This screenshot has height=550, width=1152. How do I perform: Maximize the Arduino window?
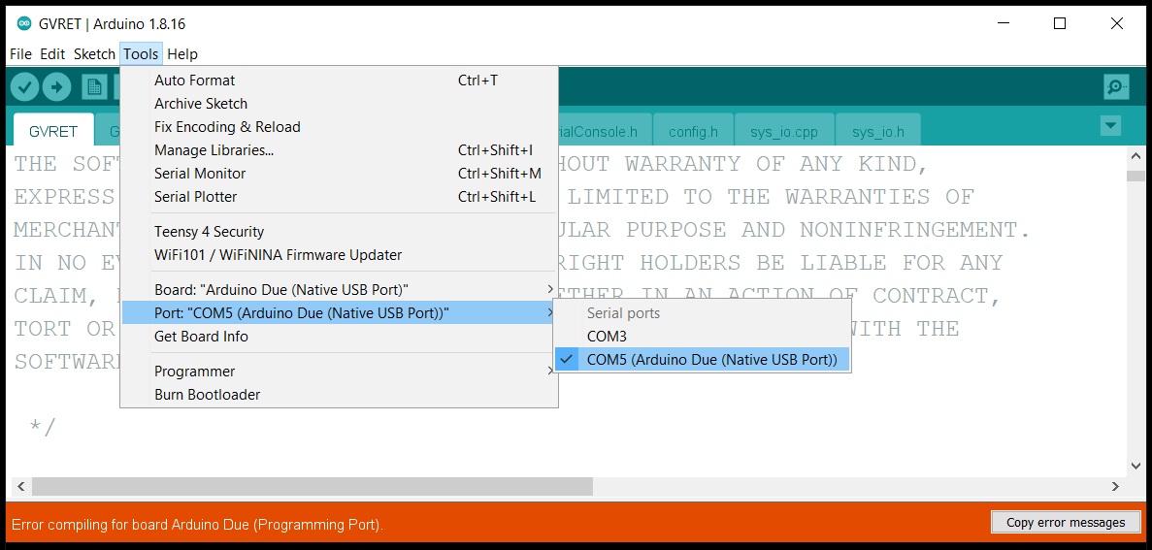point(1060,23)
